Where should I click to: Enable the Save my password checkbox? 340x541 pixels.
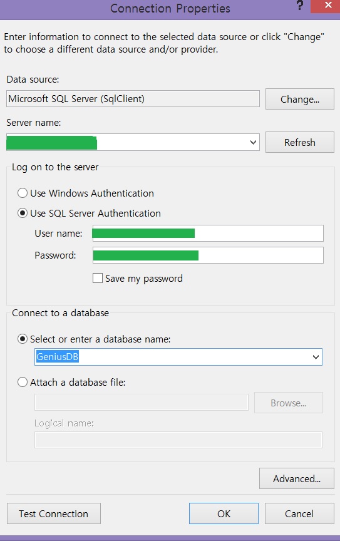pyautogui.click(x=98, y=278)
